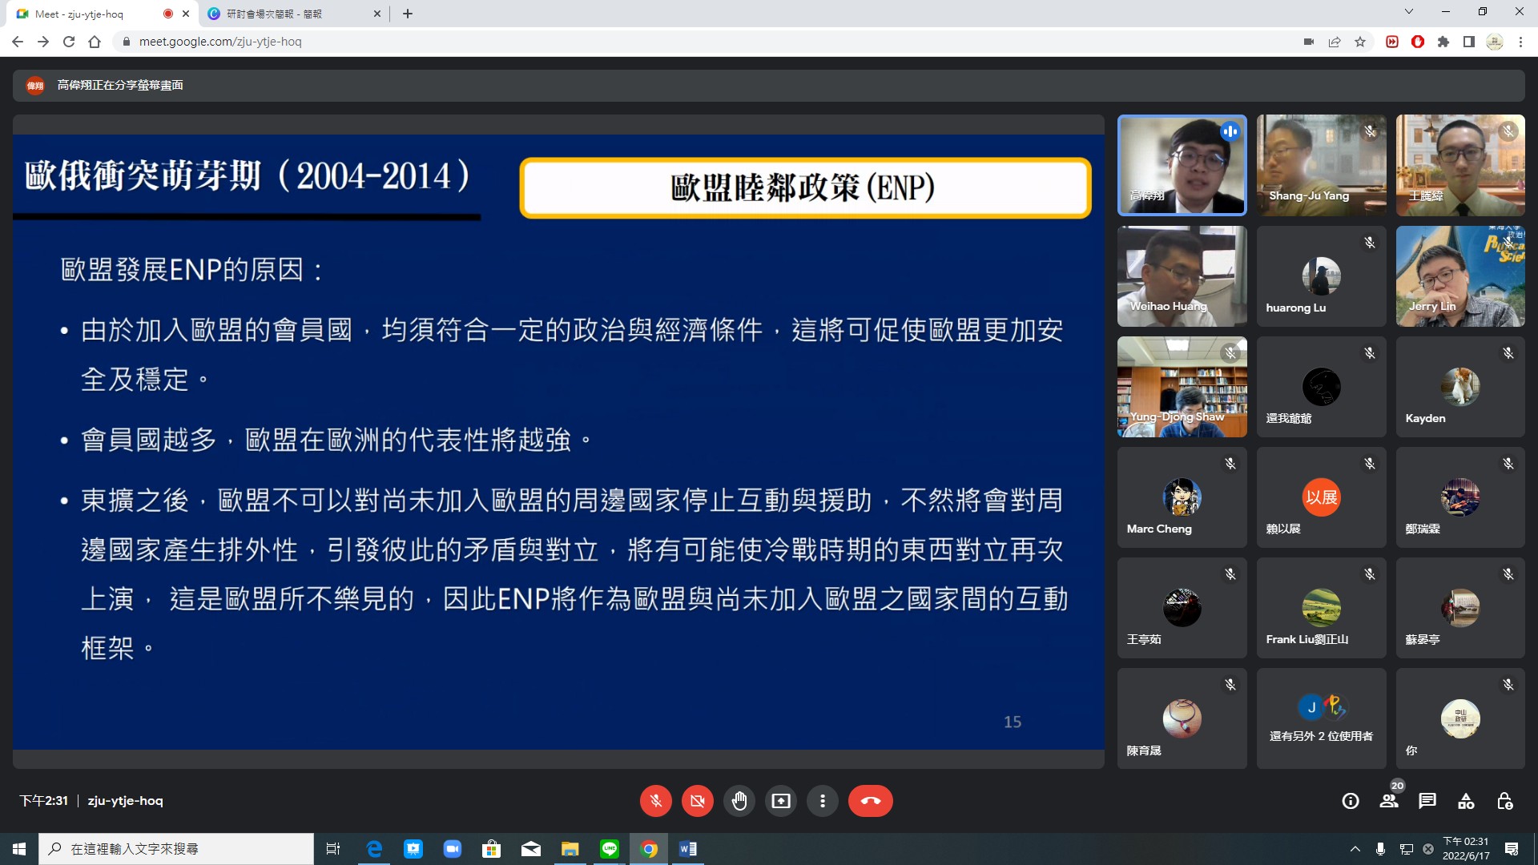This screenshot has width=1538, height=865.
Task: Open the LINE app on the taskbar
Action: (x=610, y=849)
